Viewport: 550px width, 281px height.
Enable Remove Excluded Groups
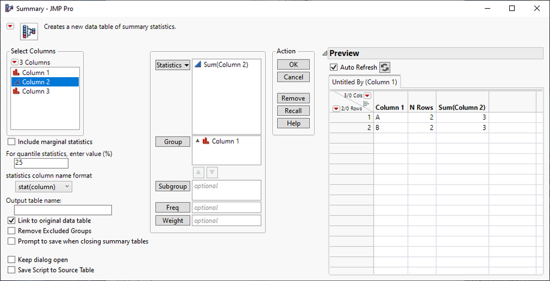[x=12, y=231]
